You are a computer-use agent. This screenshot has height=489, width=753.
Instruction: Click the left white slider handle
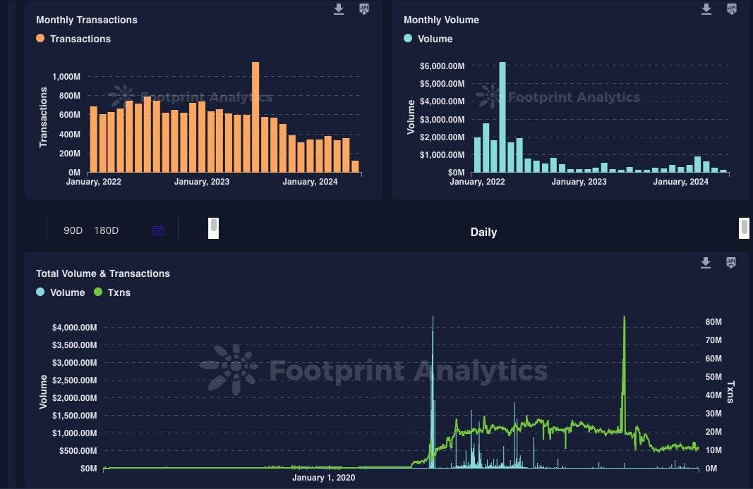point(214,228)
